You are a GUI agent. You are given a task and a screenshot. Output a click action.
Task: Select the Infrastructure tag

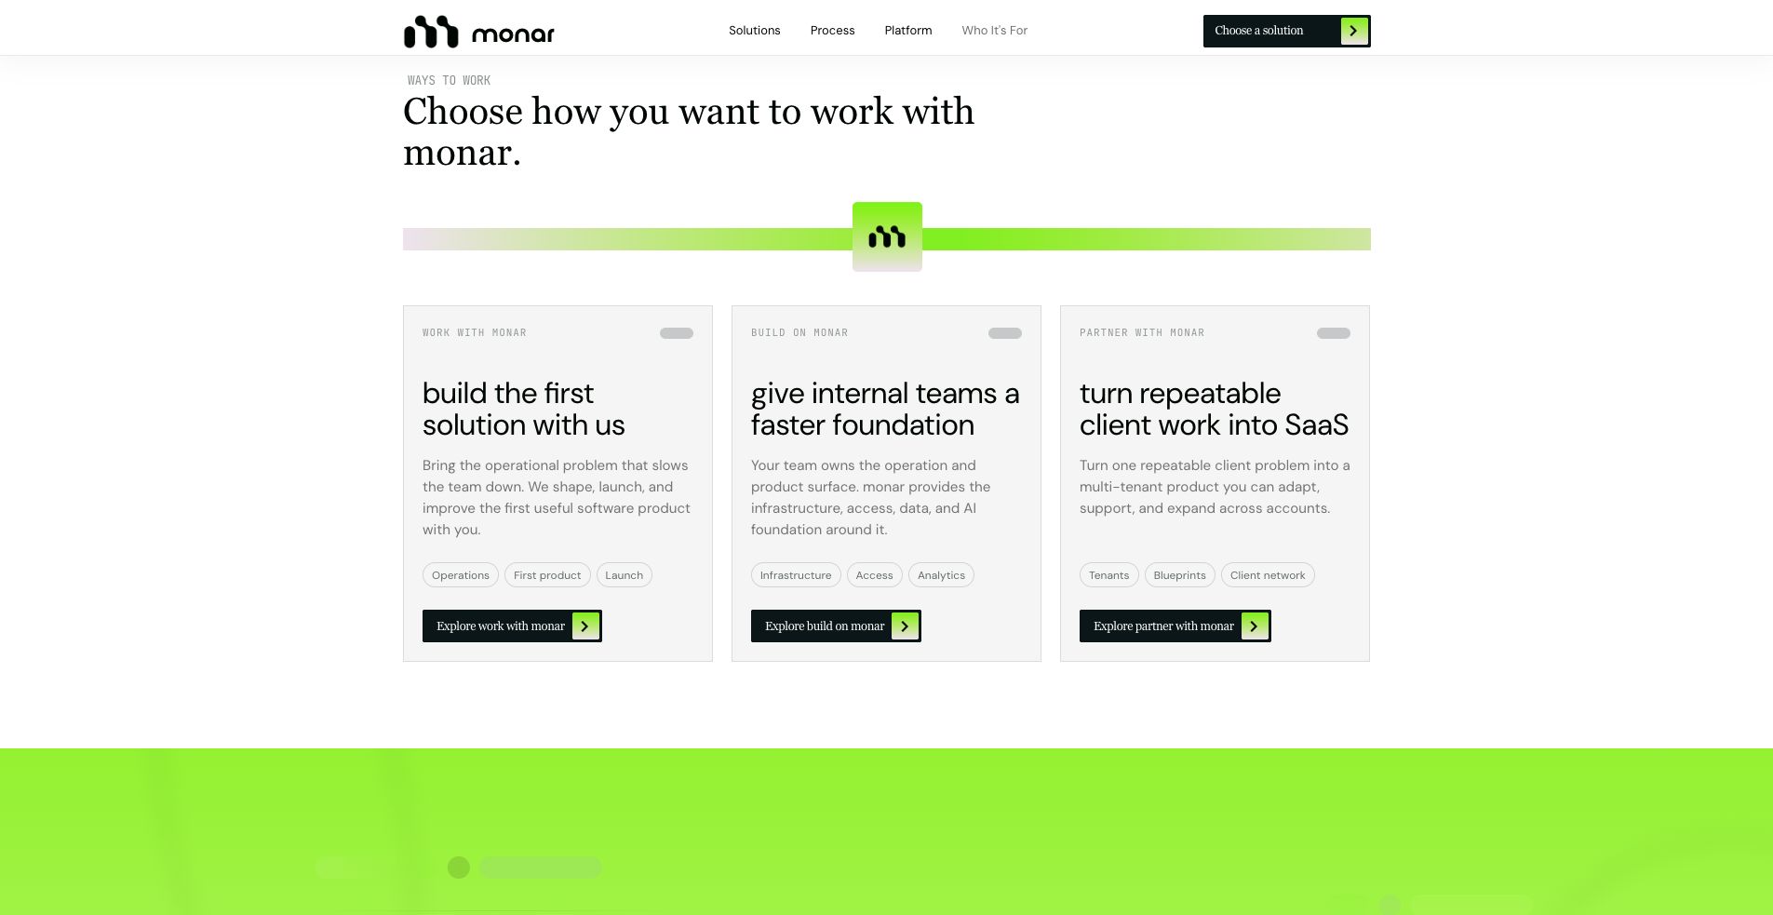click(x=796, y=575)
